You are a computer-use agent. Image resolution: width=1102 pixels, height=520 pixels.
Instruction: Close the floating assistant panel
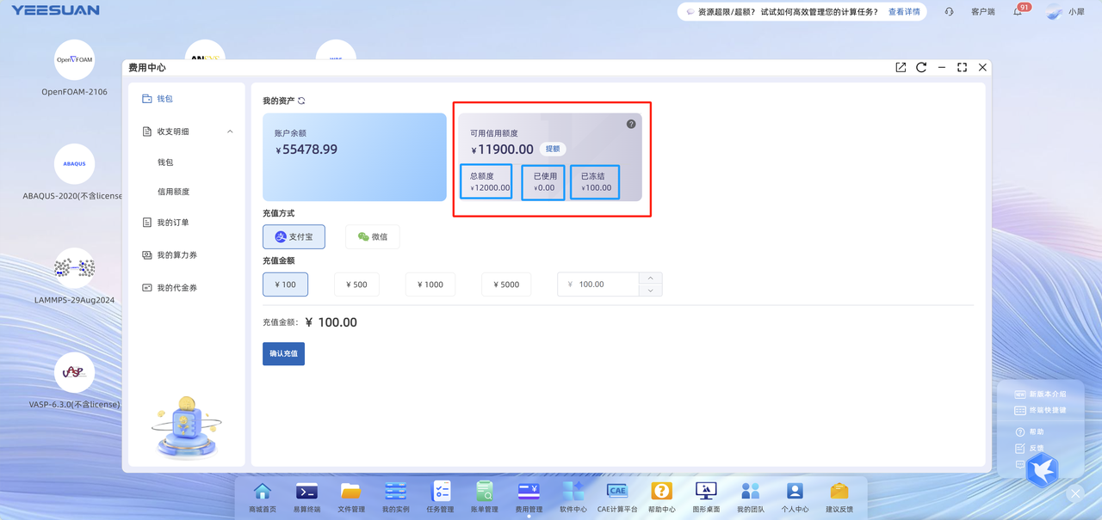(1075, 494)
